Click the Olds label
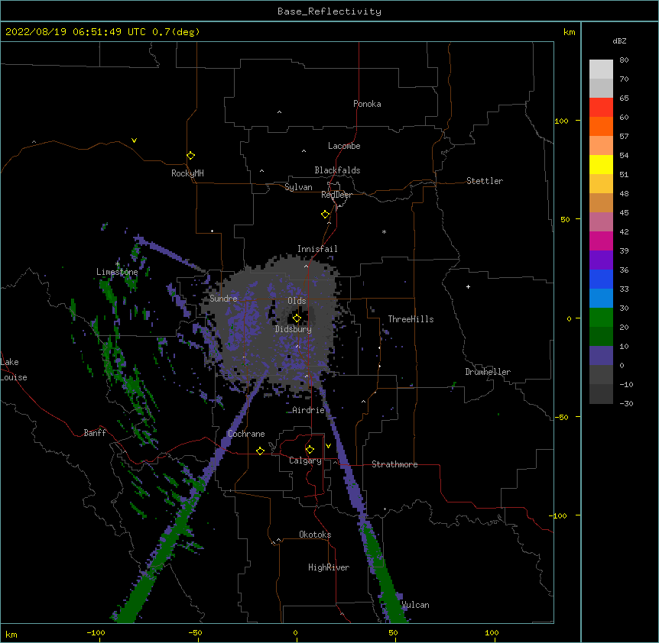 coord(297,301)
